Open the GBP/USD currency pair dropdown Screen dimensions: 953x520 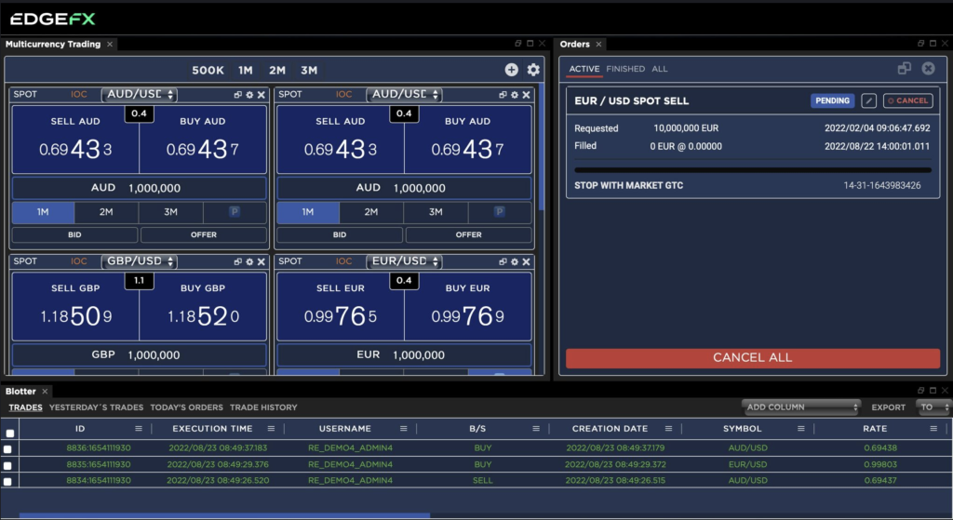point(140,262)
